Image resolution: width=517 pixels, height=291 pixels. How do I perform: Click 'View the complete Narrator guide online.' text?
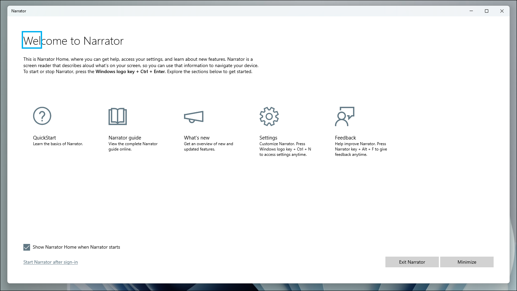pyautogui.click(x=133, y=147)
